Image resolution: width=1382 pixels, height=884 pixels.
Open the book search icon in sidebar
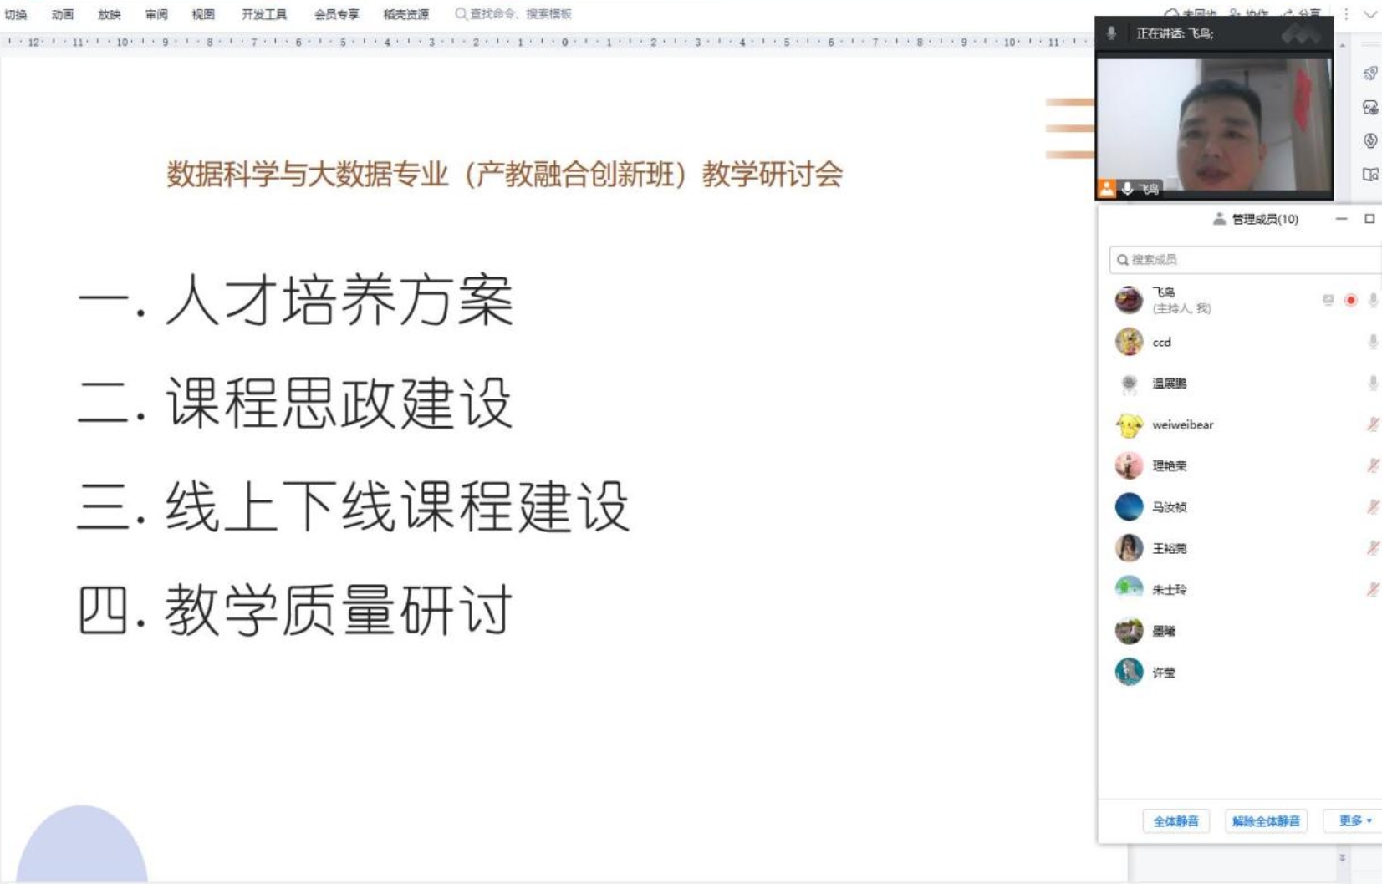pos(1369,174)
